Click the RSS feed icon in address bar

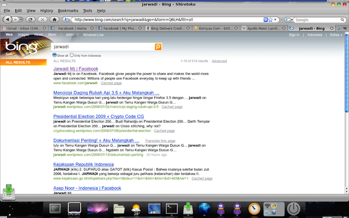click(x=266, y=20)
